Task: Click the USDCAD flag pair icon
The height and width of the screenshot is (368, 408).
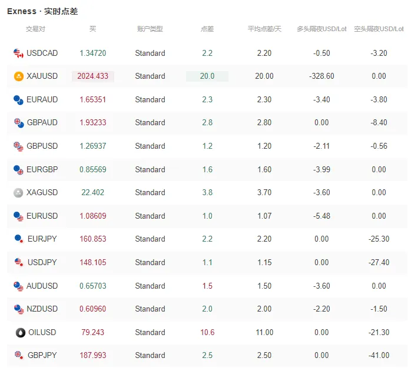Action: point(18,53)
